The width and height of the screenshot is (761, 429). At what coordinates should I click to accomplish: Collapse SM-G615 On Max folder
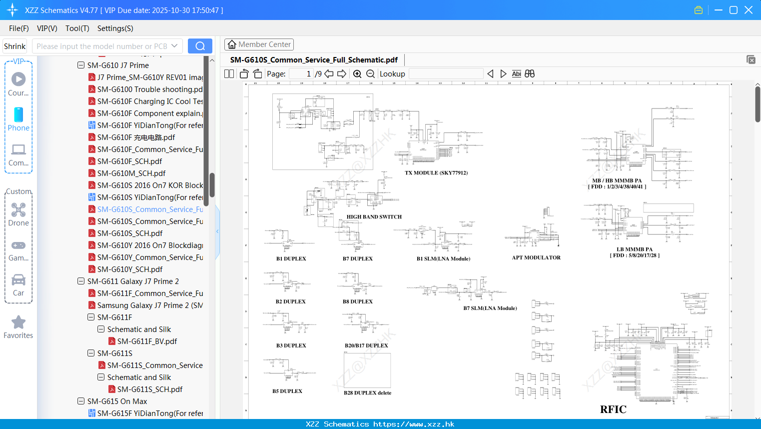point(81,401)
